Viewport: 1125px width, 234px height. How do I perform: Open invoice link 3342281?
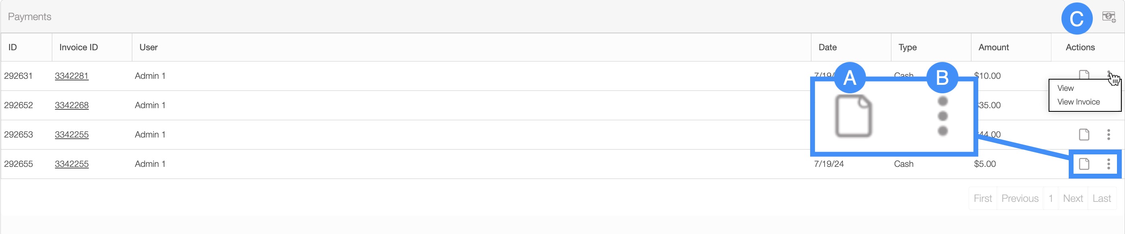[72, 76]
